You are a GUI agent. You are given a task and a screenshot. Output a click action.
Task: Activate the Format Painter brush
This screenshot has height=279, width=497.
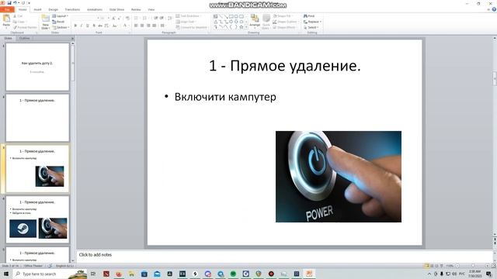26,28
